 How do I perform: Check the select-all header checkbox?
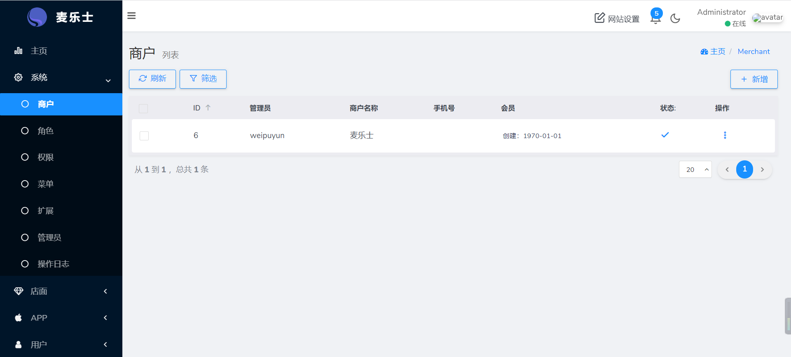143,108
